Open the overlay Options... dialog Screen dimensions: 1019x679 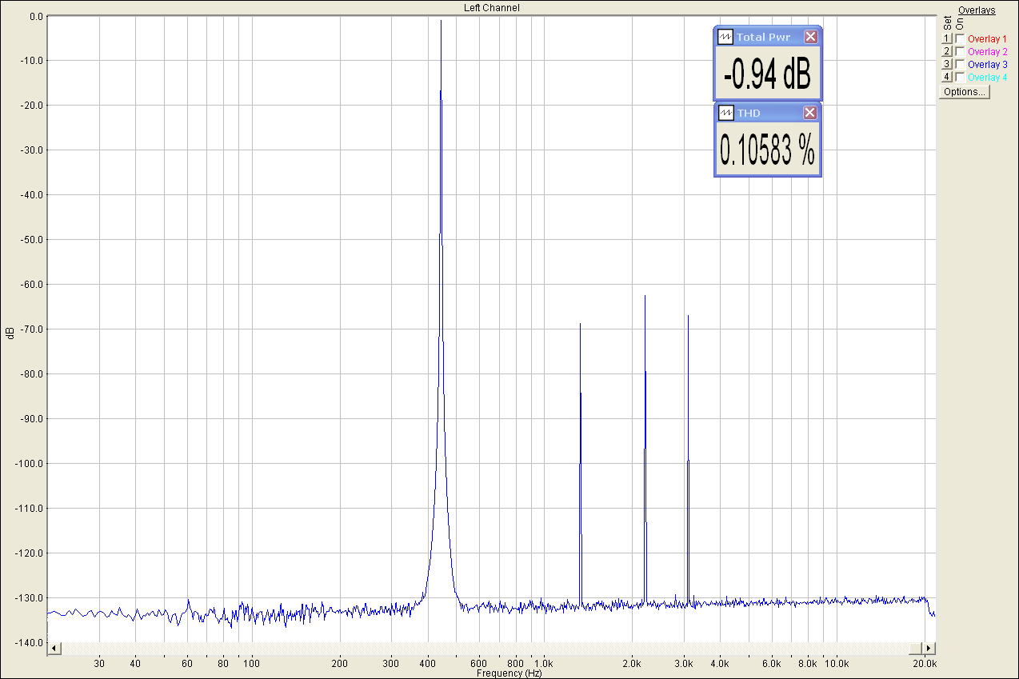(x=965, y=92)
